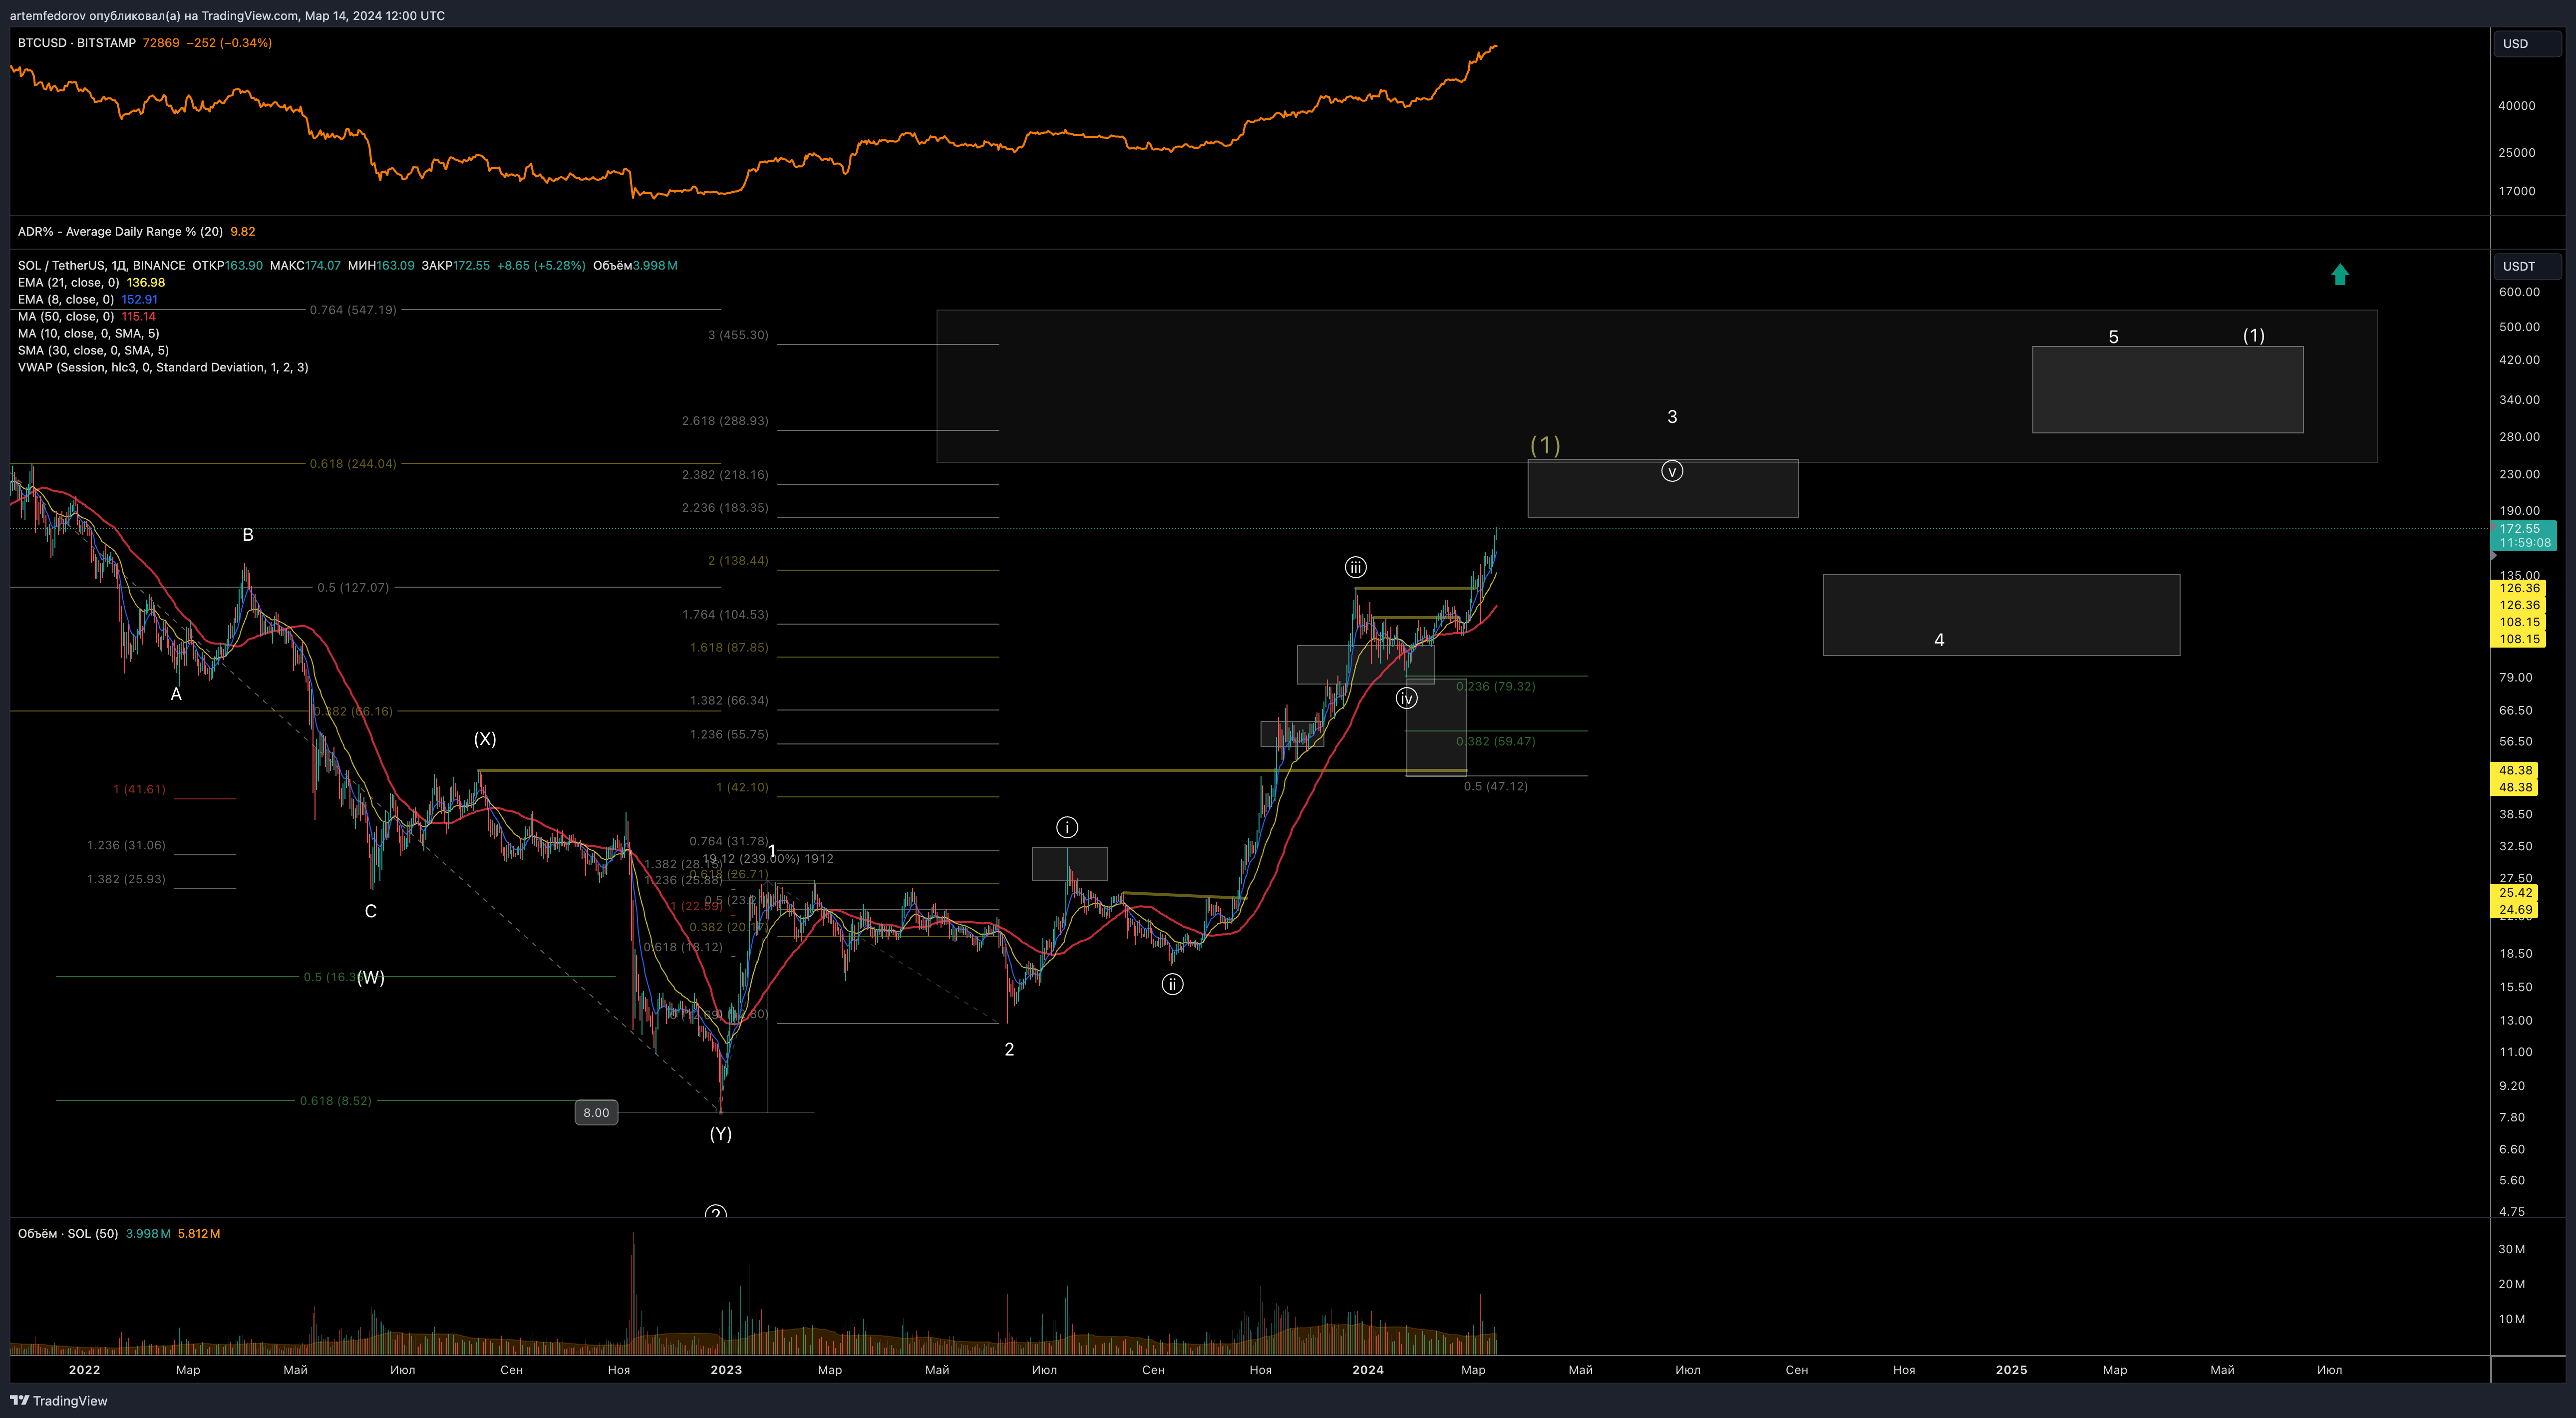The width and height of the screenshot is (2576, 1418).
Task: Click the 3 (455.30) Fibonacci extension label
Action: [x=738, y=335]
